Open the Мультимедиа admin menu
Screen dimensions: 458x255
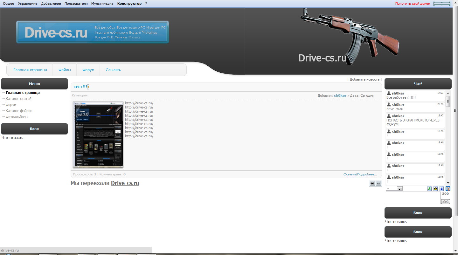102,3
